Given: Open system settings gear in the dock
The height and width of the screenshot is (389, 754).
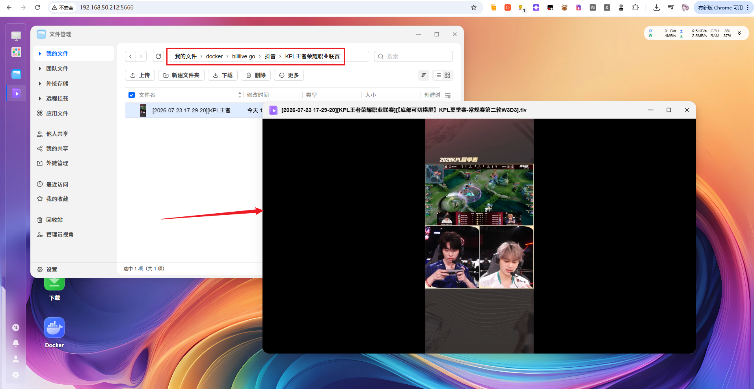Looking at the screenshot, I should pos(16,375).
